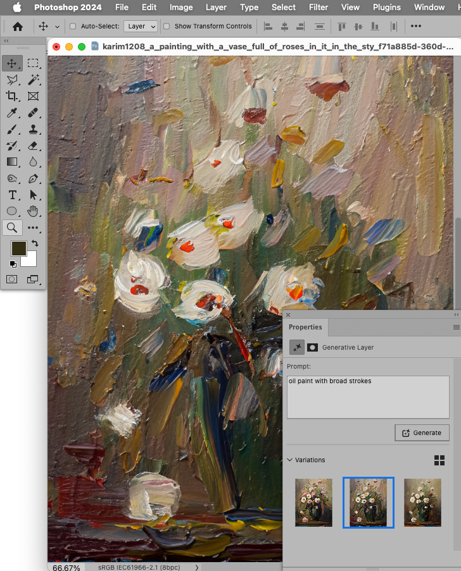The image size is (461, 571).
Task: Select the Clone Stamp tool
Action: (x=33, y=129)
